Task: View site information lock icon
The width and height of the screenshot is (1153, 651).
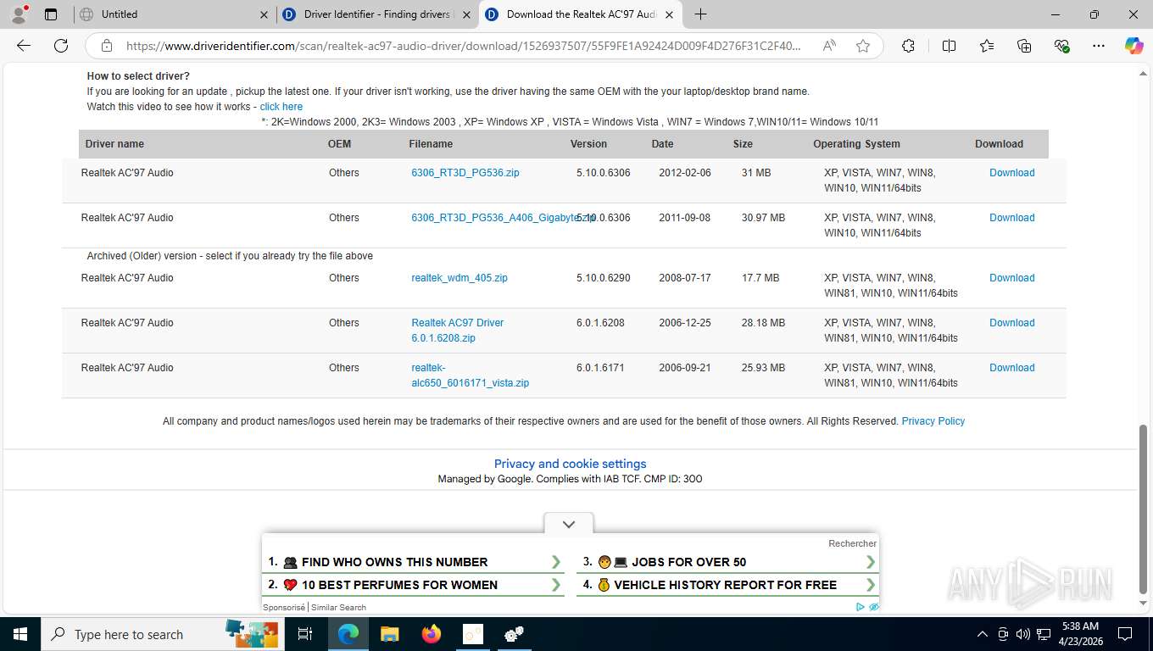Action: pyautogui.click(x=107, y=46)
